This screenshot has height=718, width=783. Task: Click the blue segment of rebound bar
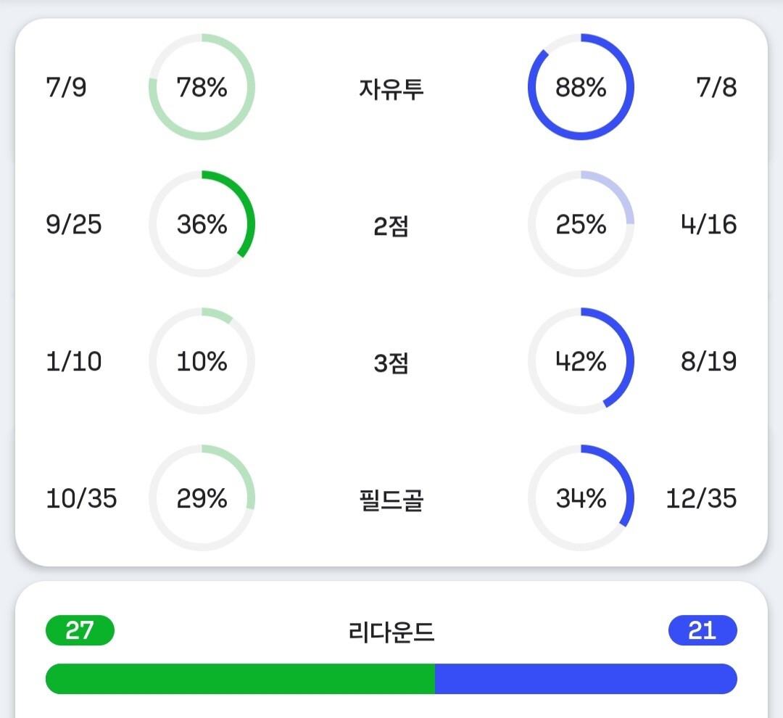coord(586,679)
